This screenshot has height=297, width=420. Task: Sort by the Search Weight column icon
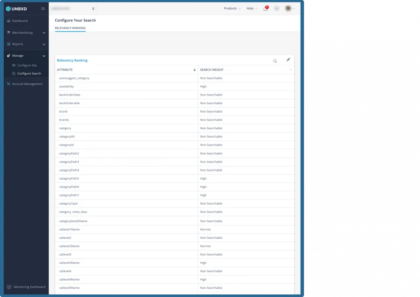[291, 70]
